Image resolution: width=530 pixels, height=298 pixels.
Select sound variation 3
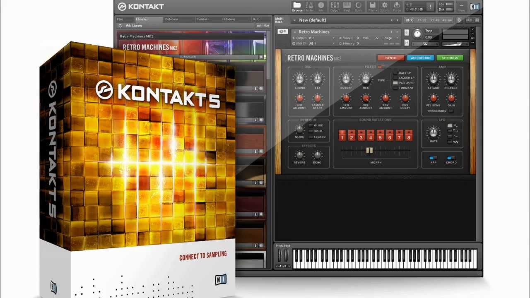361,136
